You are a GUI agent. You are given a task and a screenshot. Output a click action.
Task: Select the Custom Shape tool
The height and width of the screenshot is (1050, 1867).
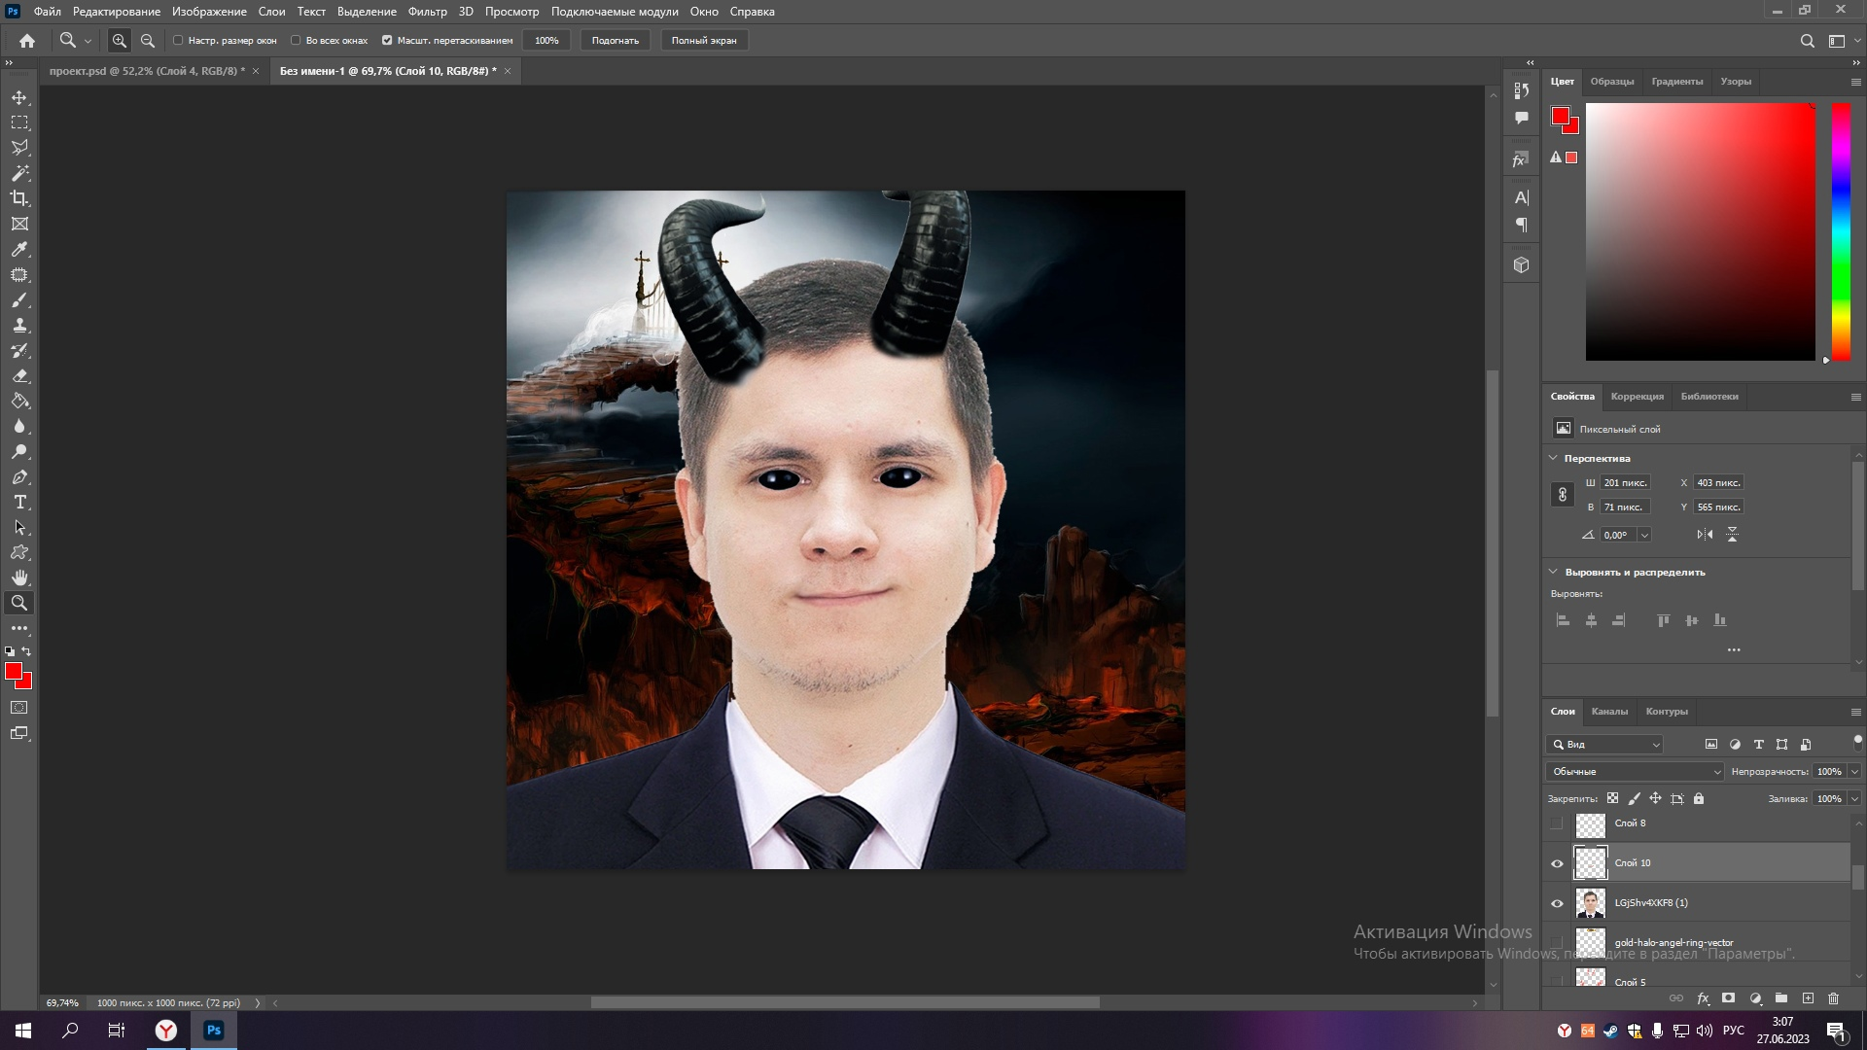19,552
